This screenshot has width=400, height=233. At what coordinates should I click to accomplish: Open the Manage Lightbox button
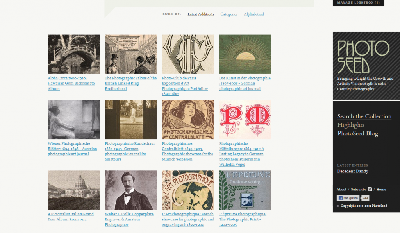point(358,3)
